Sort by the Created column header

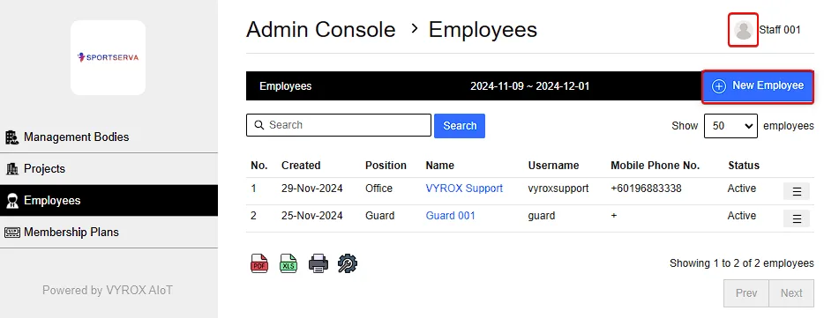click(x=301, y=165)
